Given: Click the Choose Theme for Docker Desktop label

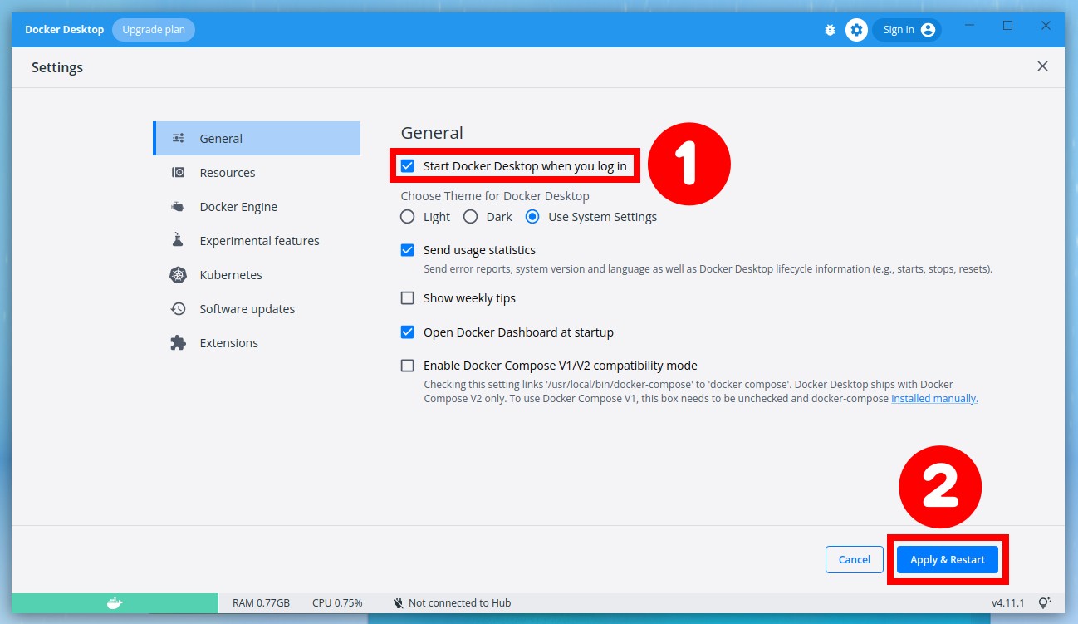Looking at the screenshot, I should coord(495,196).
